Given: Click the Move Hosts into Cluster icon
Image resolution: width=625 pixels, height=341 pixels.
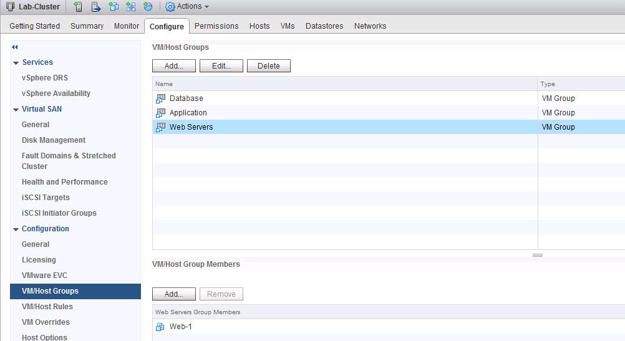Looking at the screenshot, I should tap(96, 7).
